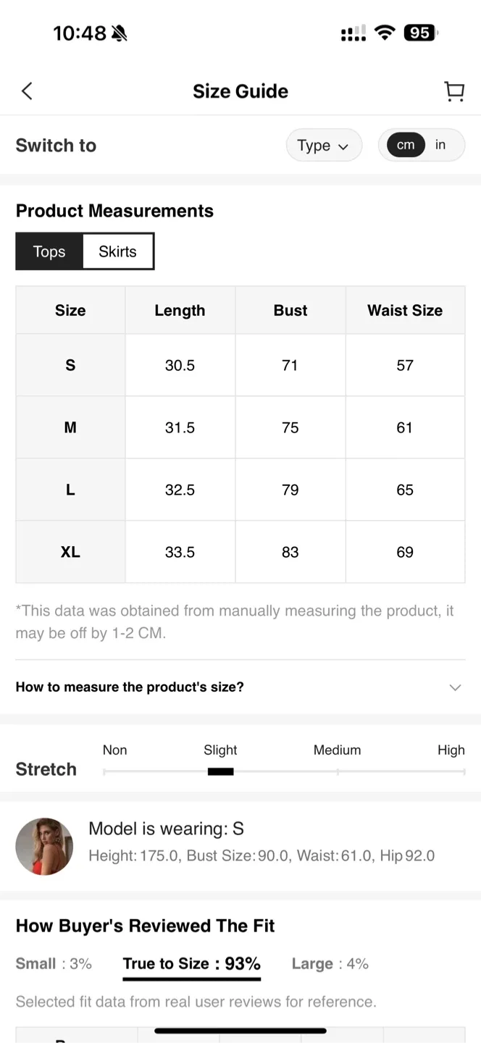Tap size XL in the table
This screenshot has height=1043, width=481.
click(x=70, y=552)
